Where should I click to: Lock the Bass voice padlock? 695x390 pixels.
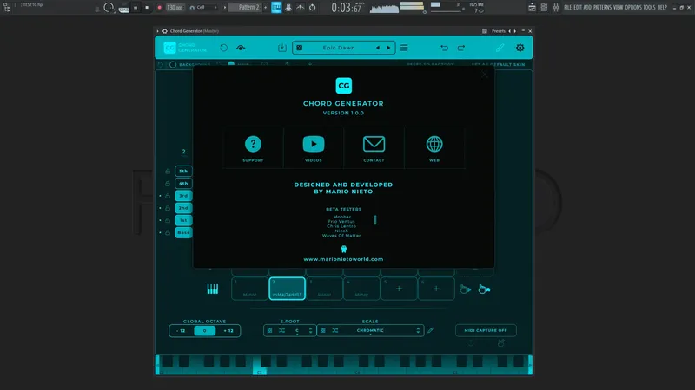(x=168, y=232)
